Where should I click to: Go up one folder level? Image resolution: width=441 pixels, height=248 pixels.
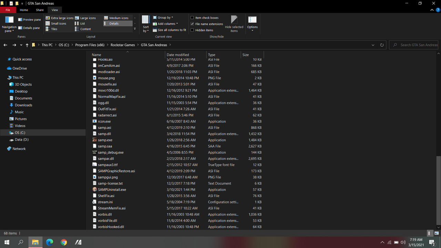coord(27,45)
